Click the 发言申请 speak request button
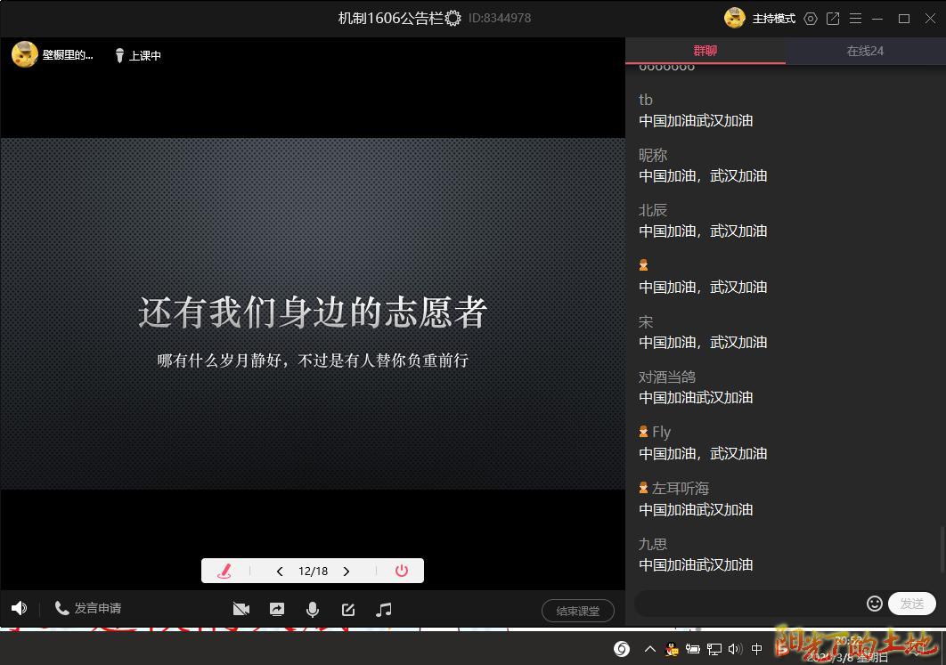The image size is (946, 665). tap(88, 608)
